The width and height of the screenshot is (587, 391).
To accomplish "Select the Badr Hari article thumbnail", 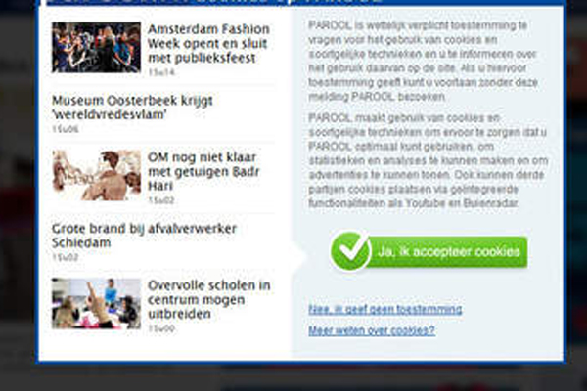I will pyautogui.click(x=96, y=175).
